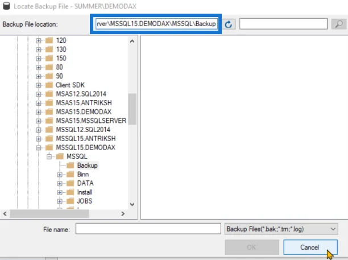Screen dimensions: 348x260
Task: Collapse the MSSQL15.DEMODAX folder node
Action: [39, 148]
